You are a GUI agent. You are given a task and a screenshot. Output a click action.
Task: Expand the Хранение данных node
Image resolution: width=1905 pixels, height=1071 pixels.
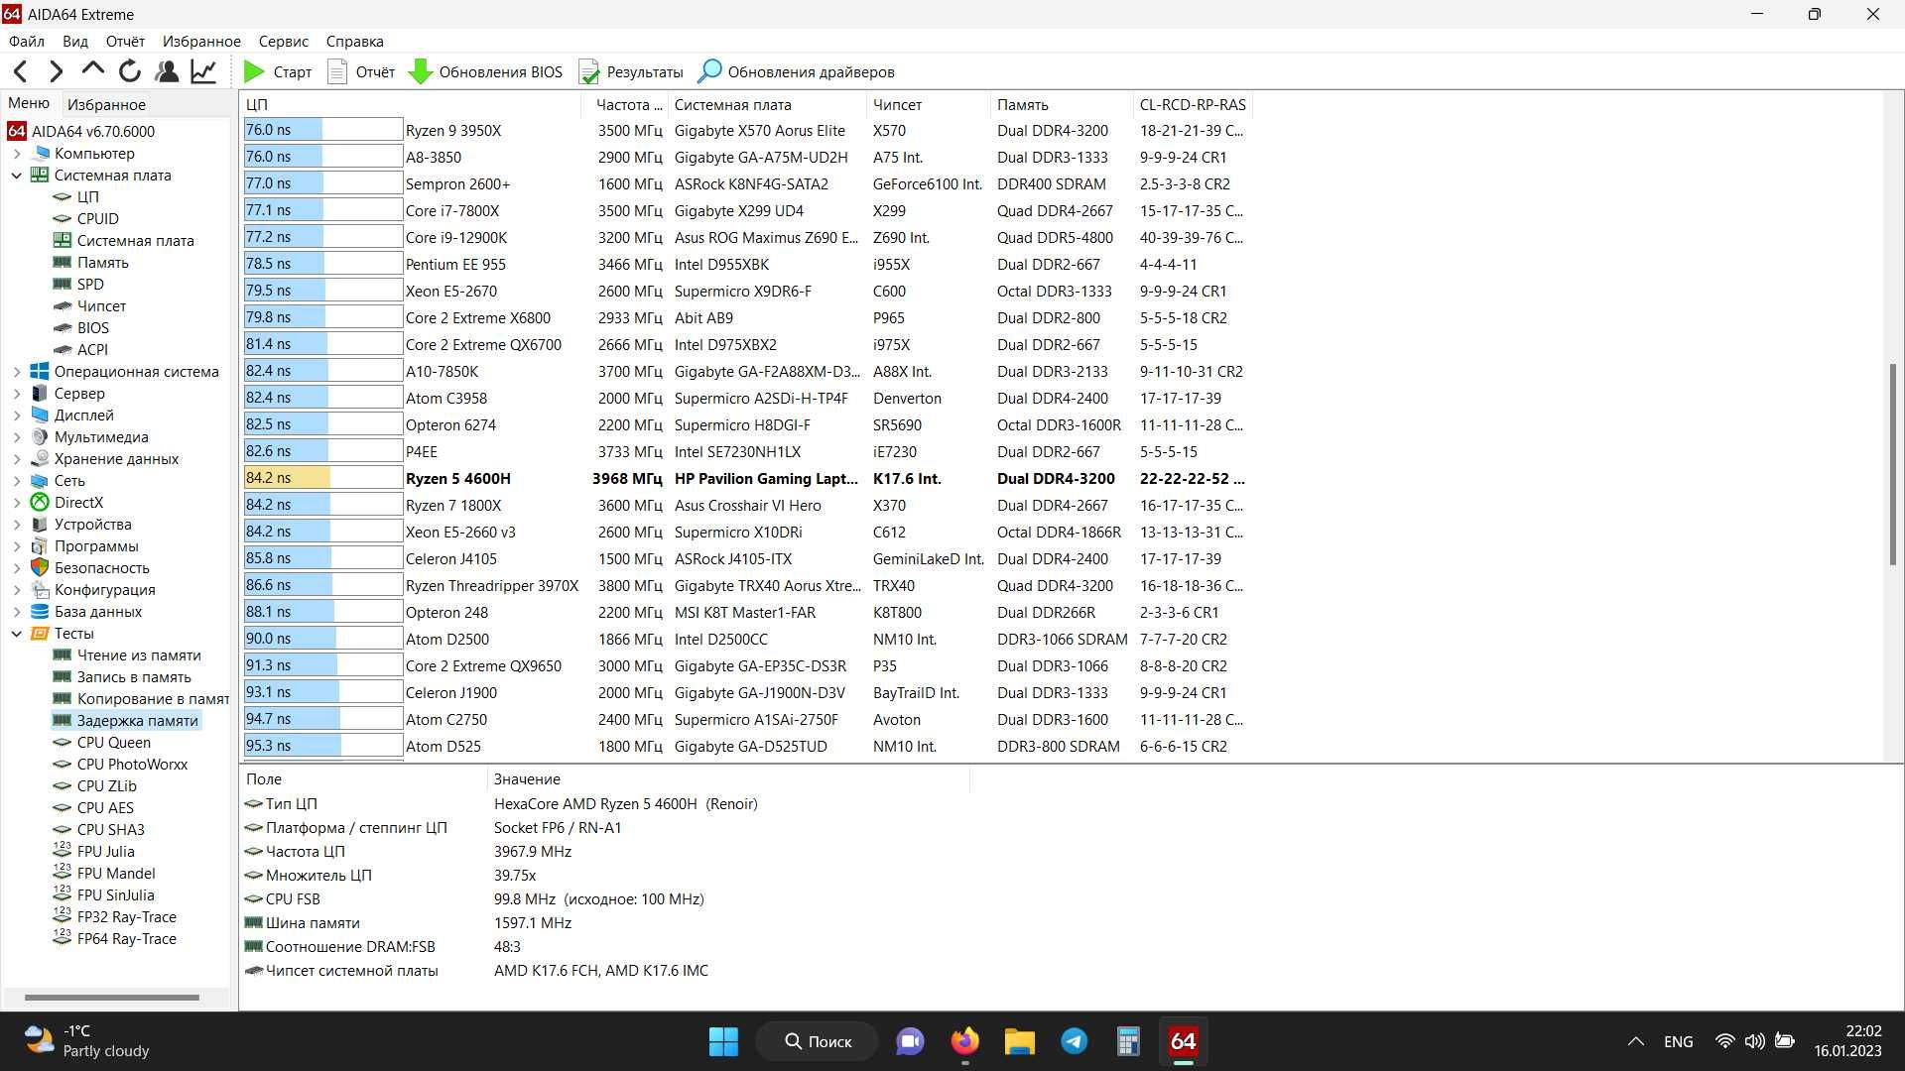[x=17, y=459]
